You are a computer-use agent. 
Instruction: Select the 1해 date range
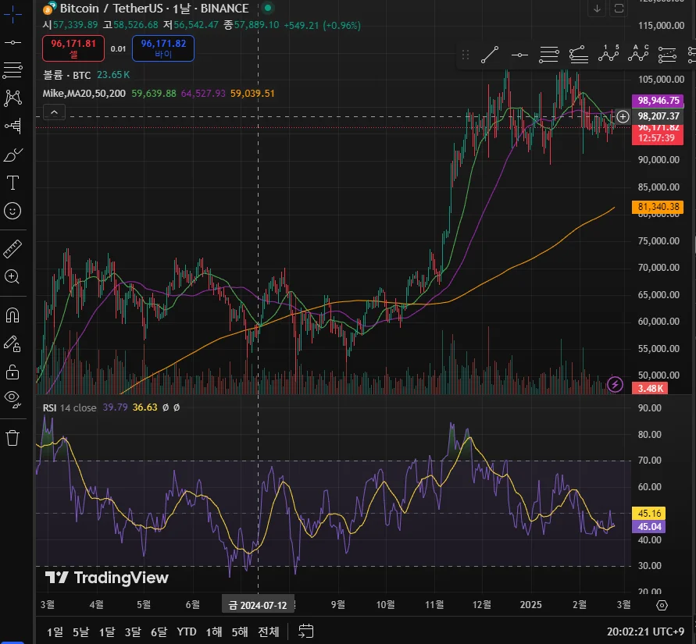click(214, 632)
